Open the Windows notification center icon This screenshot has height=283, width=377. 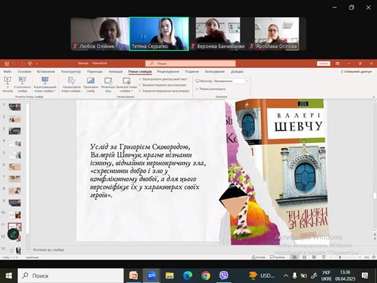pos(365,275)
